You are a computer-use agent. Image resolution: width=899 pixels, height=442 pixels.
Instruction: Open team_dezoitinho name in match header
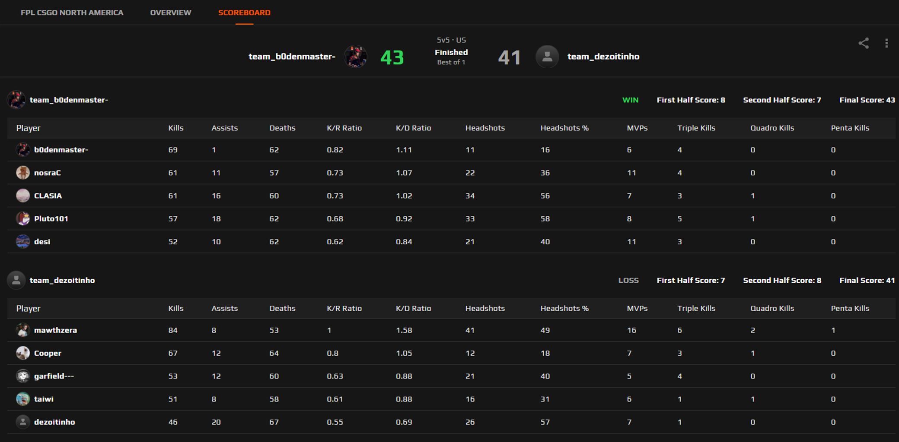pyautogui.click(x=603, y=57)
